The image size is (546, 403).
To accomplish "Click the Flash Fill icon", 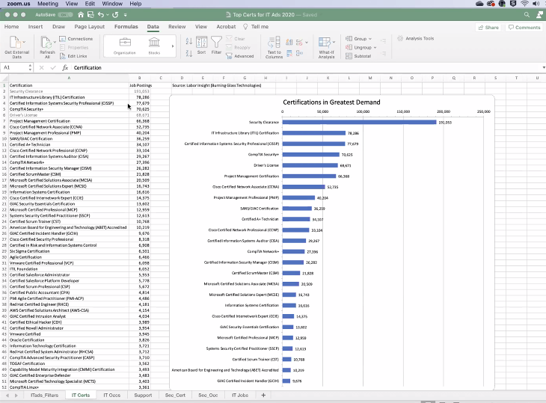I will tap(289, 42).
